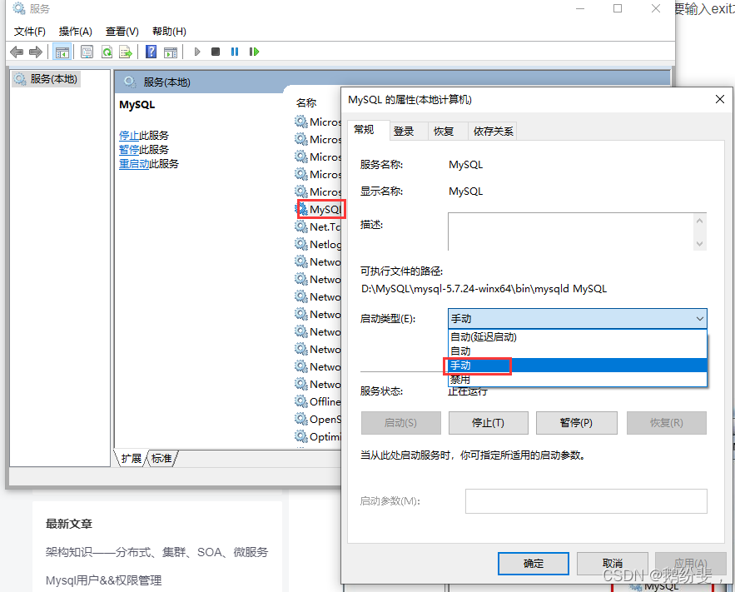Click the export list toolbar icon

click(x=126, y=52)
